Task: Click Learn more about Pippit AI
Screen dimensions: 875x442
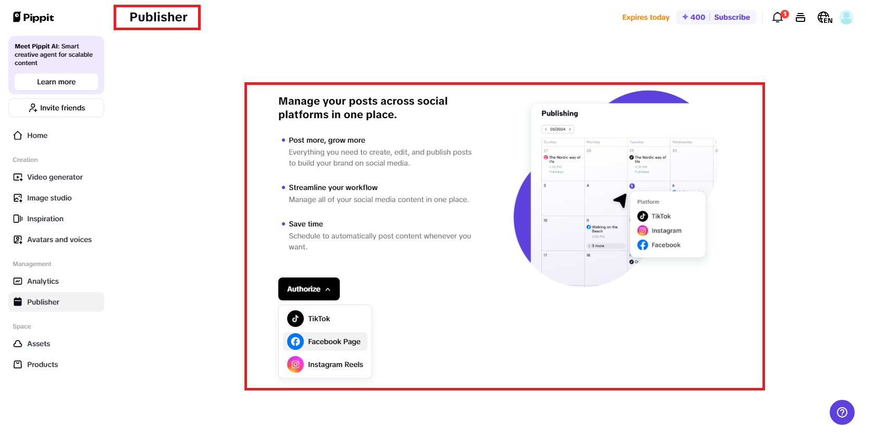Action: click(56, 82)
